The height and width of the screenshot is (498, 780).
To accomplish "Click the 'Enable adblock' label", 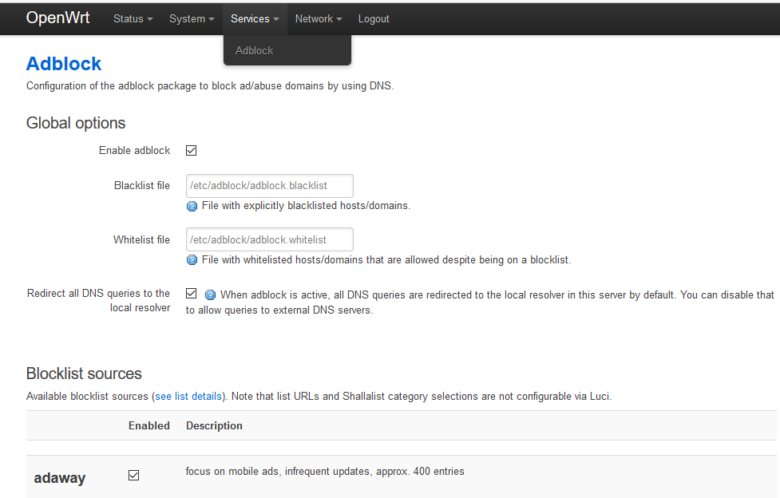I will click(x=134, y=150).
